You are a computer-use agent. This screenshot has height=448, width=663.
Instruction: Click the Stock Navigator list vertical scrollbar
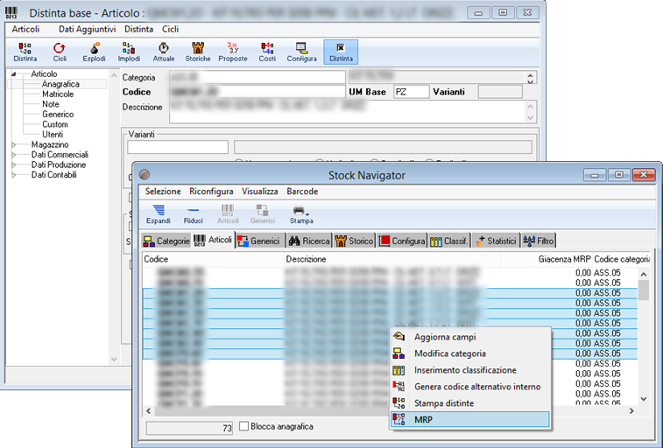644,336
